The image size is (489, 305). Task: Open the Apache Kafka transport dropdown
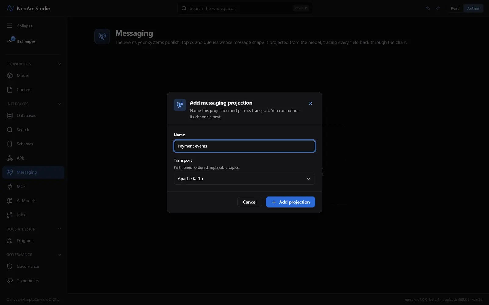coord(244,179)
